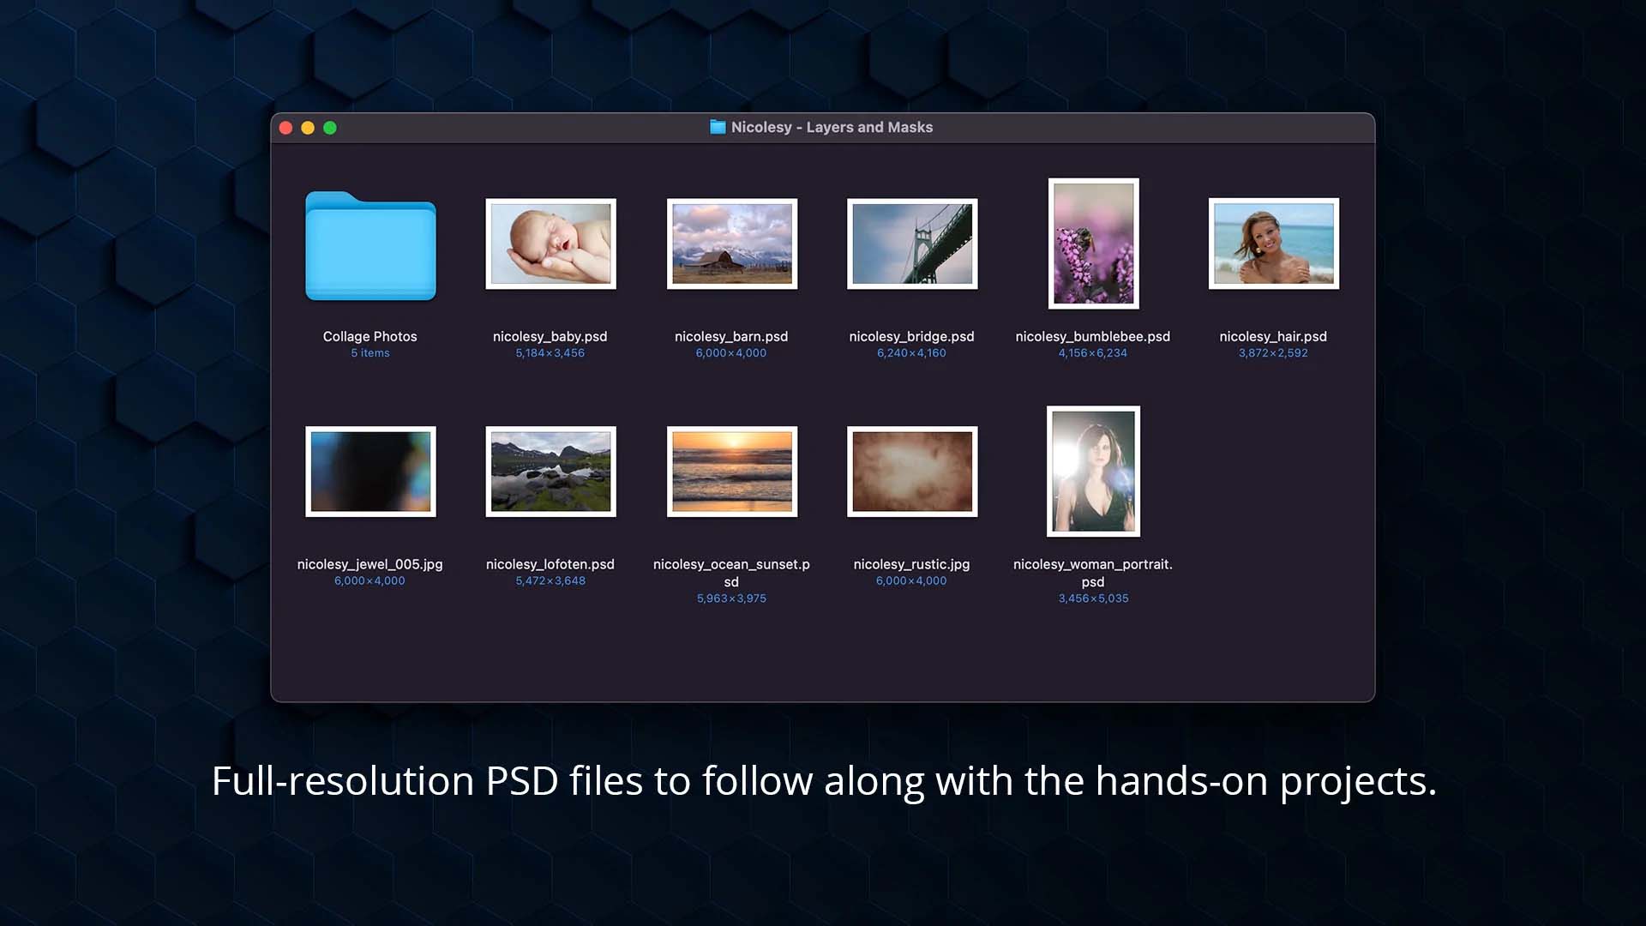This screenshot has width=1646, height=926.
Task: Select the nicolesy_bridge.psd thumbnail
Action: 912,244
